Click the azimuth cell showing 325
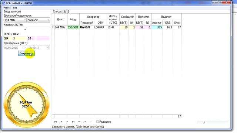237x133 pixels. [157, 27]
